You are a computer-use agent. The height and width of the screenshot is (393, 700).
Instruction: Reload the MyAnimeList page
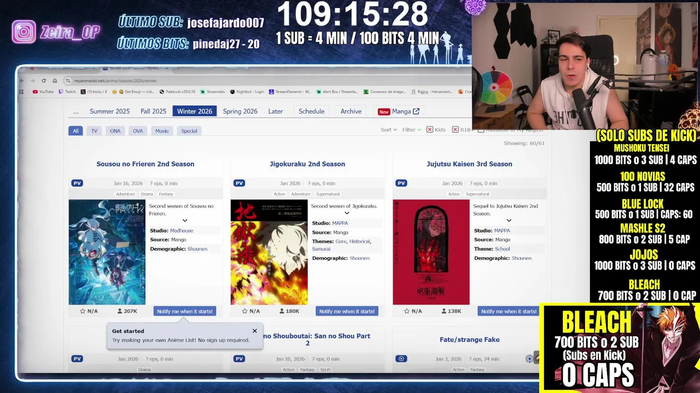pyautogui.click(x=44, y=80)
